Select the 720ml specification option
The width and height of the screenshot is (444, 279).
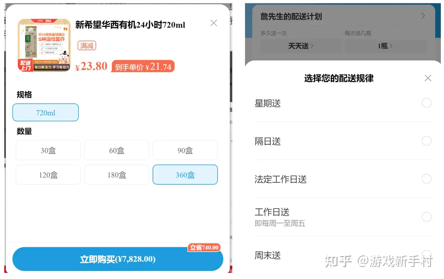tap(46, 113)
